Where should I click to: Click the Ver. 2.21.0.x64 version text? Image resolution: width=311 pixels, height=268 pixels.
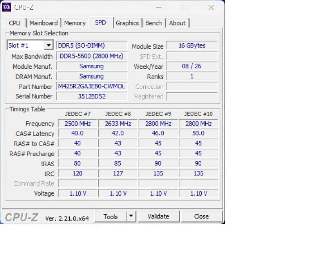click(67, 219)
